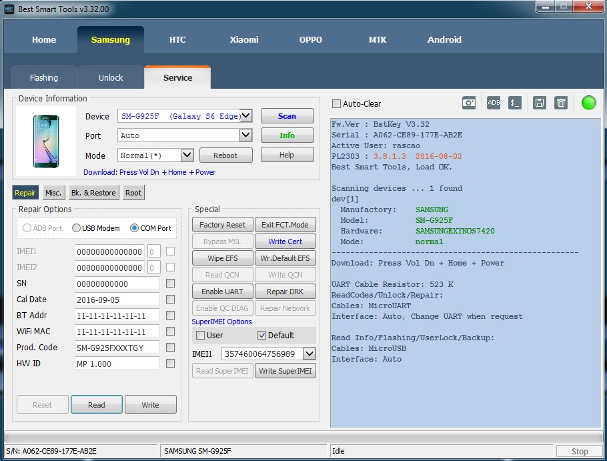Expand the Device model dropdown

tap(246, 116)
